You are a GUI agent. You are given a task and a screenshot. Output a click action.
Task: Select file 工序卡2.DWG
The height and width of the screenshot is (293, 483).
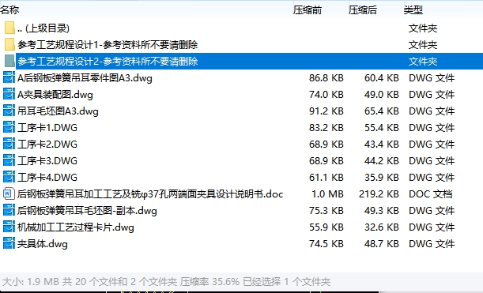(47, 144)
